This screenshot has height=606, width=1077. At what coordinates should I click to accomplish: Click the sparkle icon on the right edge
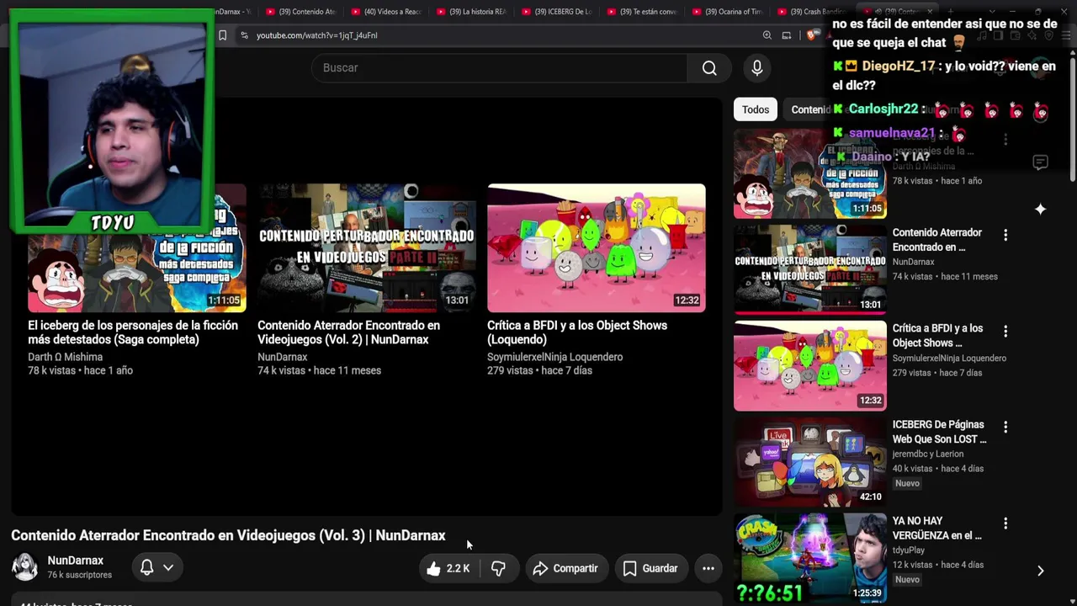tap(1040, 209)
